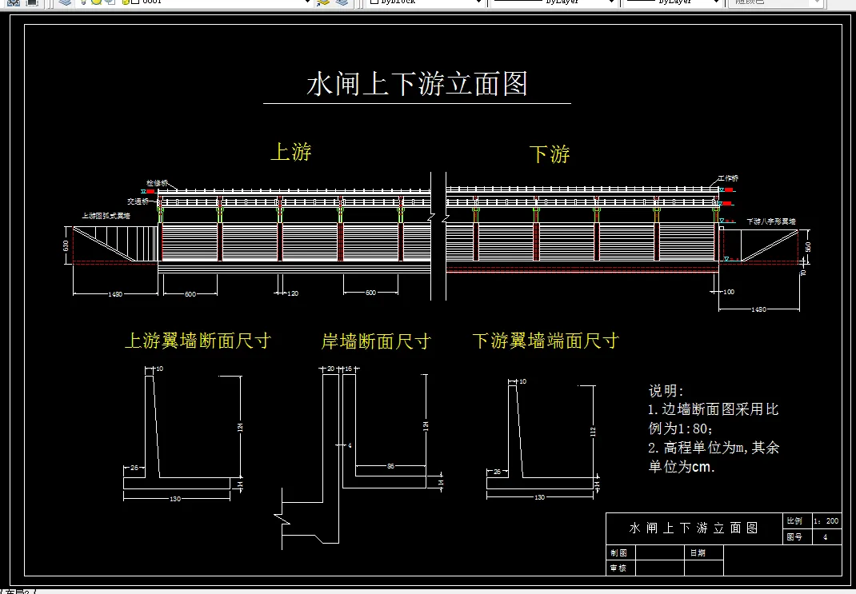
Task: Expand the layer 0001 dropdown list
Action: 307,4
